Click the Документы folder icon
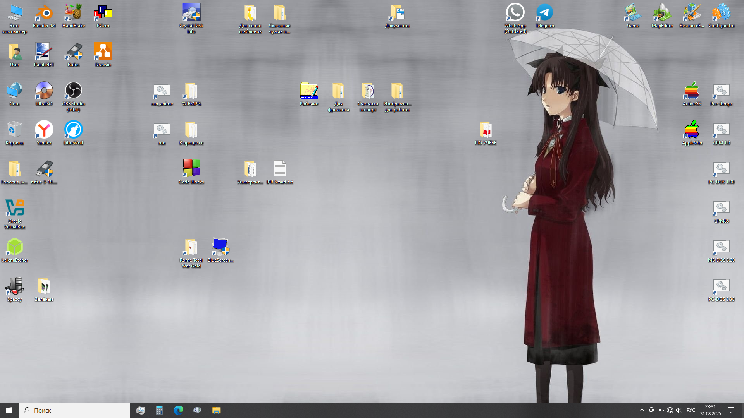The image size is (744, 418). [397, 16]
